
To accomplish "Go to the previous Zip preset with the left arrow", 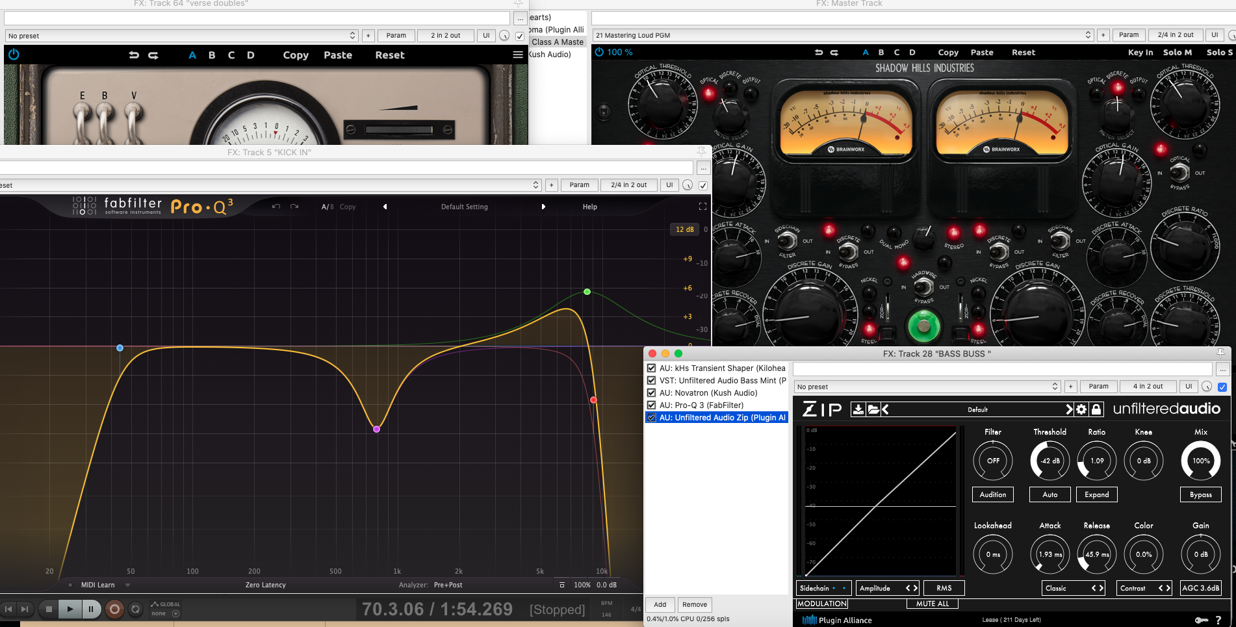I will coord(885,409).
